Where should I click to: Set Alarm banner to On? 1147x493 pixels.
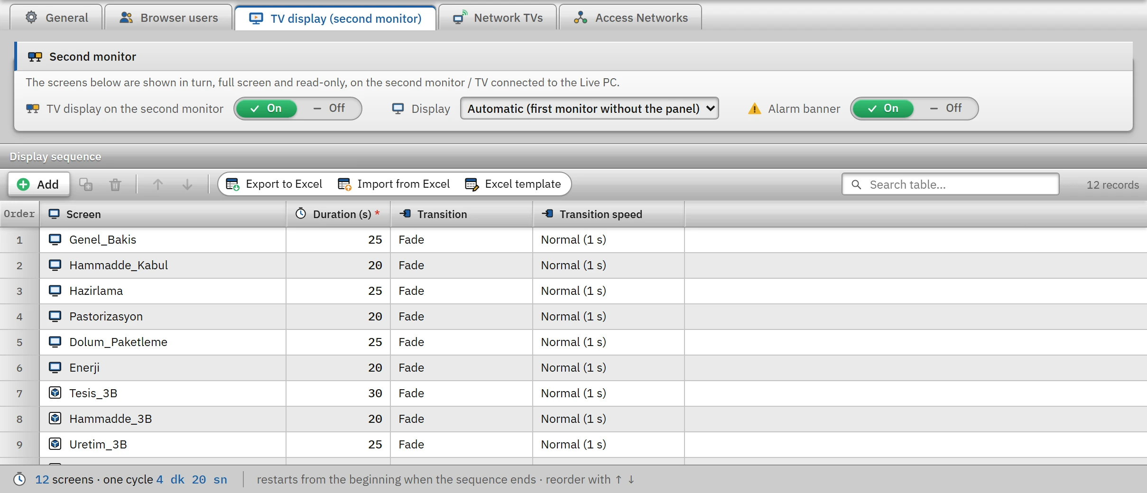coord(883,109)
